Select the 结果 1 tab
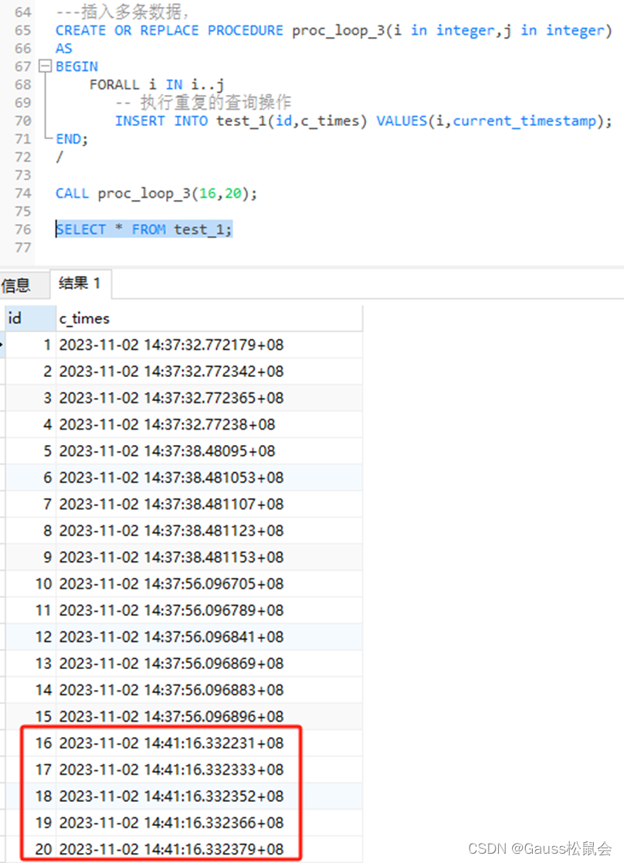This screenshot has height=863, width=624. [x=80, y=284]
